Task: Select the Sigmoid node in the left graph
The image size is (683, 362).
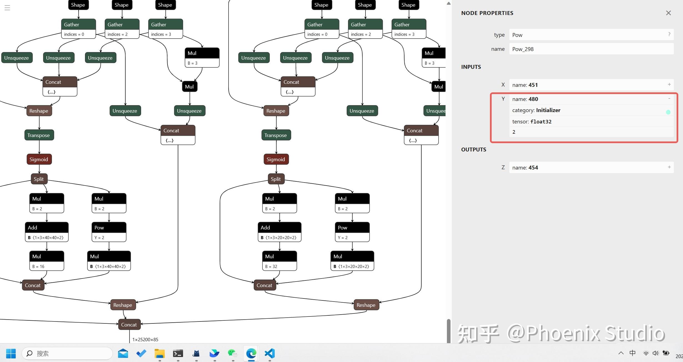Action: [39, 159]
